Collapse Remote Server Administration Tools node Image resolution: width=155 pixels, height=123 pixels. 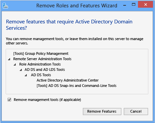tap(9, 59)
